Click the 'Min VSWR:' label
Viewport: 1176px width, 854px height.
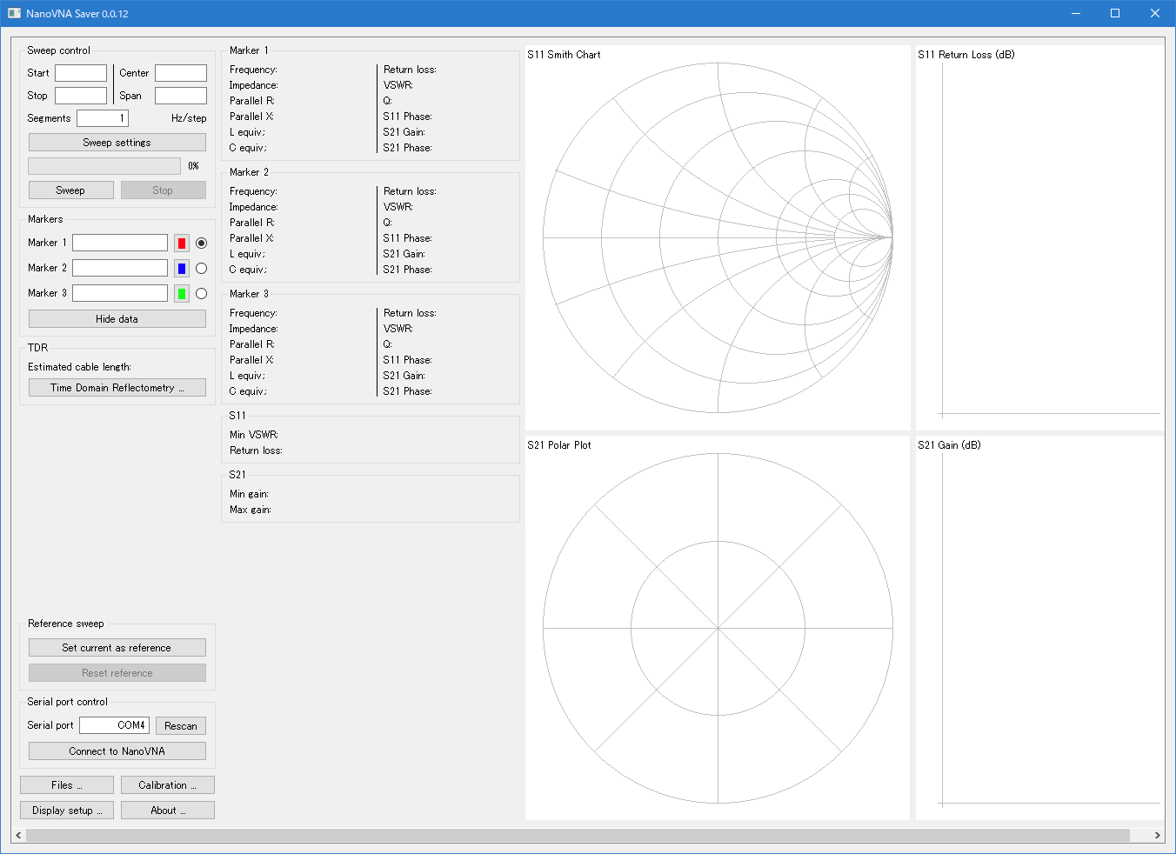[254, 435]
